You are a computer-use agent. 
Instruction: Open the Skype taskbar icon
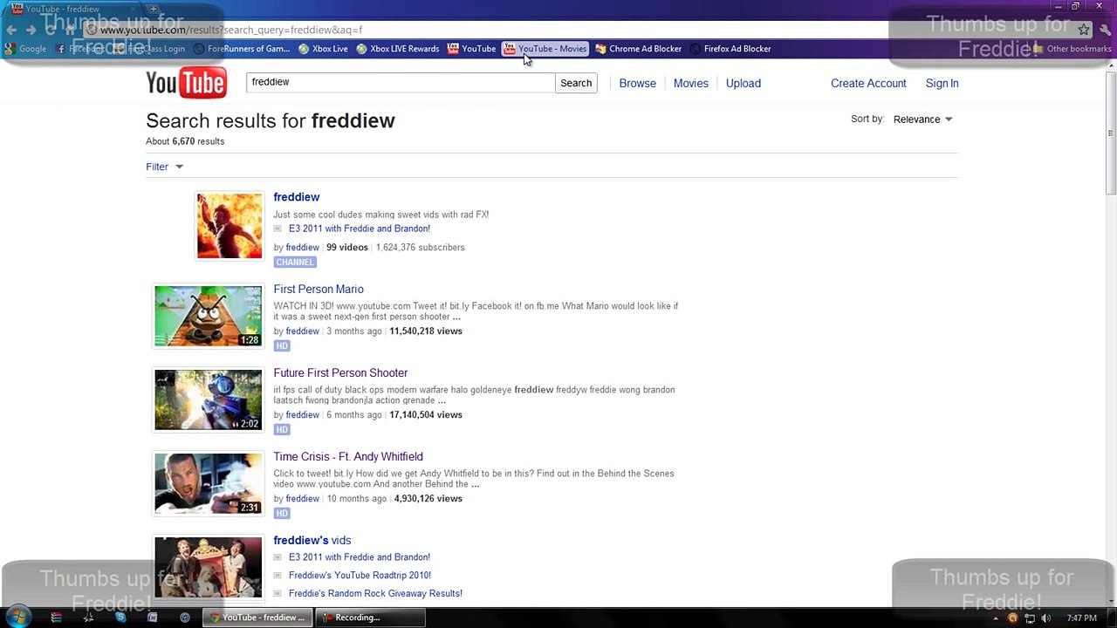(x=120, y=618)
